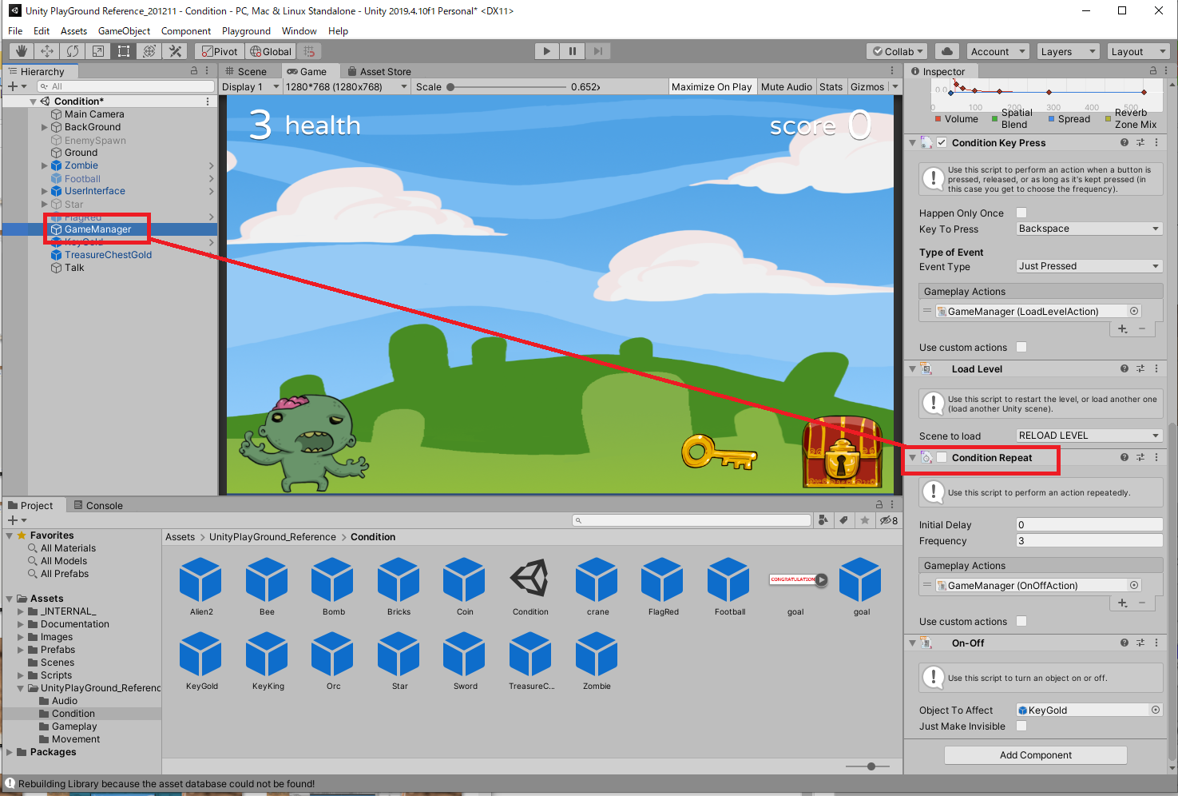
Task: Click the Add Component button
Action: click(1036, 755)
